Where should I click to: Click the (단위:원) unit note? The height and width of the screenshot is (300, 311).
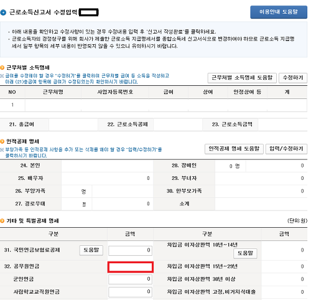coord(297,221)
